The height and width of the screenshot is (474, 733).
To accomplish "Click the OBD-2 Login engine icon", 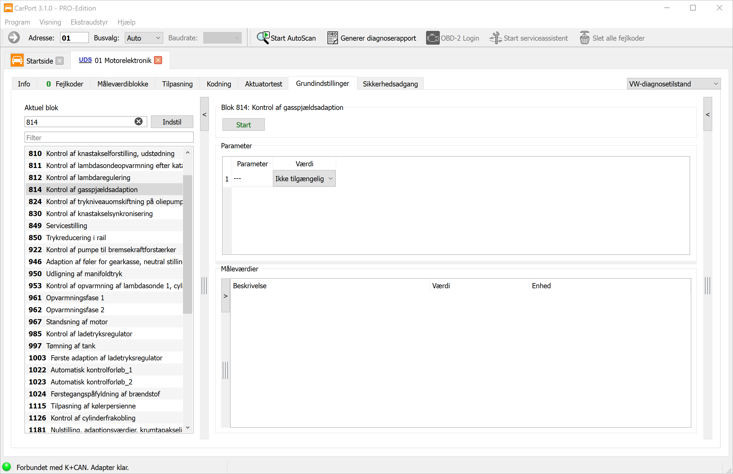I will click(x=433, y=38).
